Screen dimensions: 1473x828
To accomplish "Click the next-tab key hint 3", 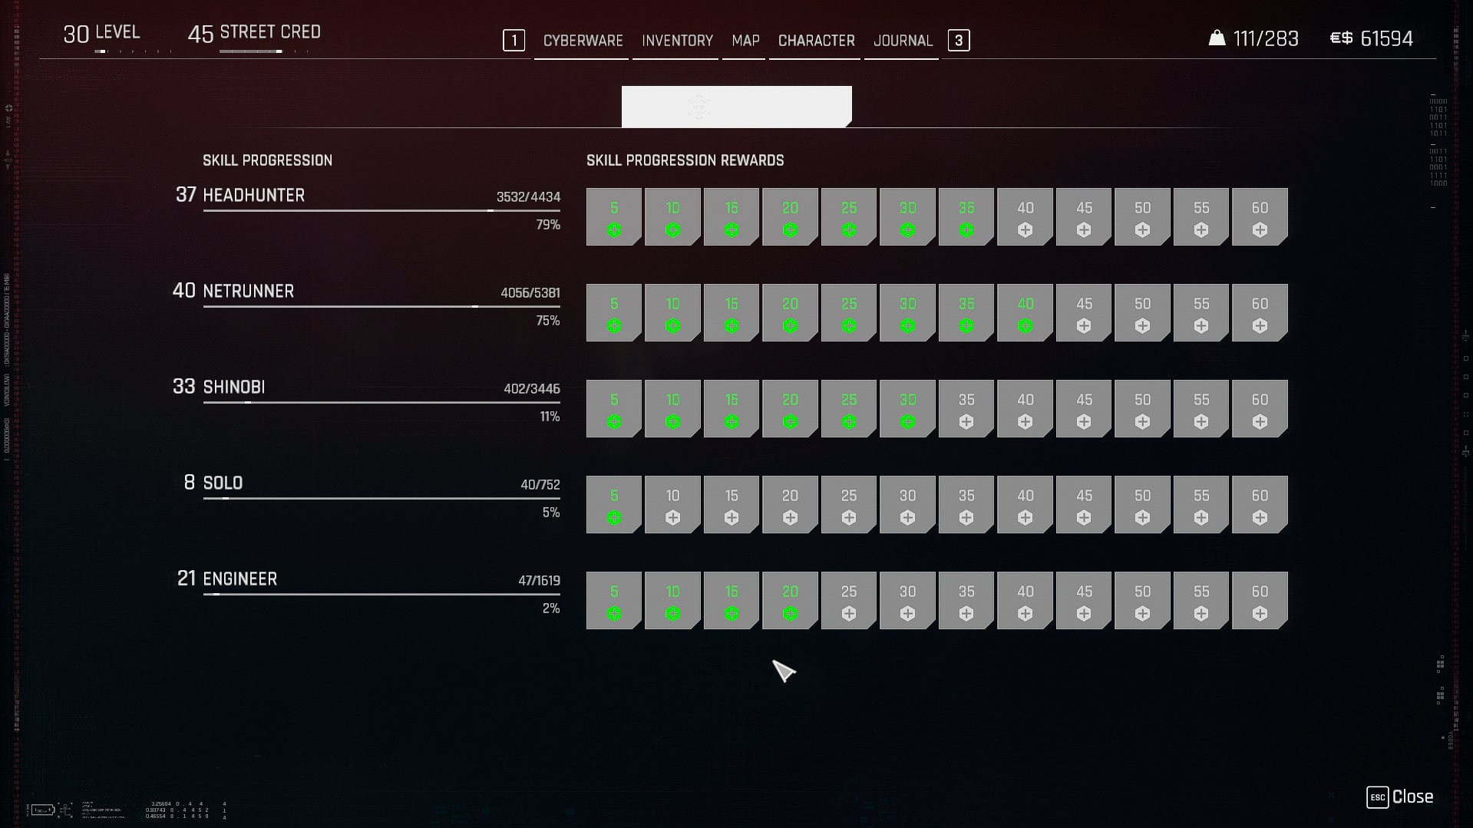I will (x=959, y=41).
